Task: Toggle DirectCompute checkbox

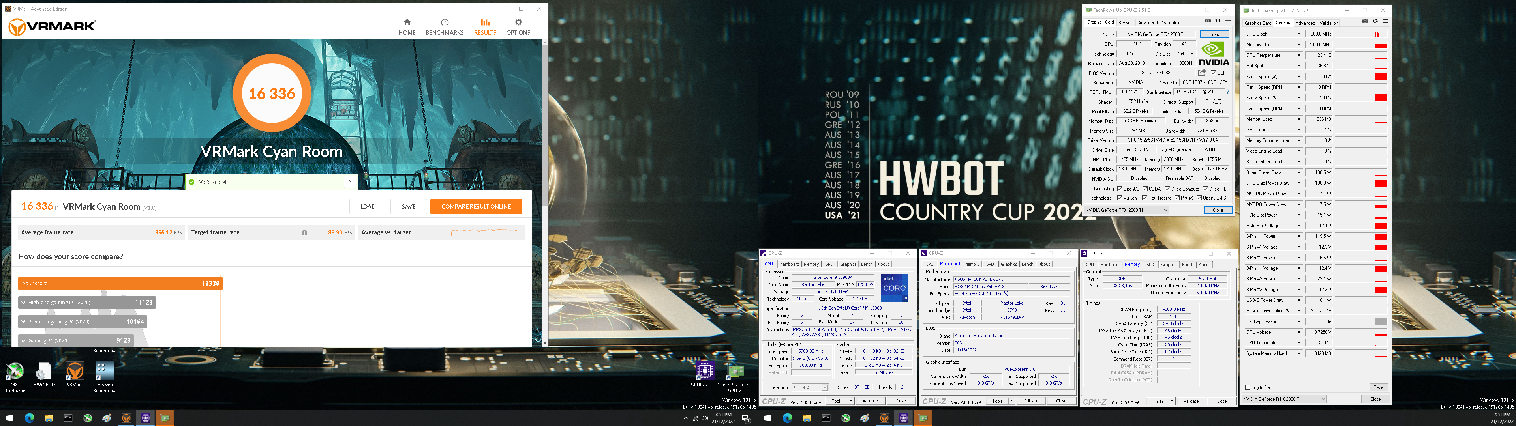Action: pos(1167,189)
